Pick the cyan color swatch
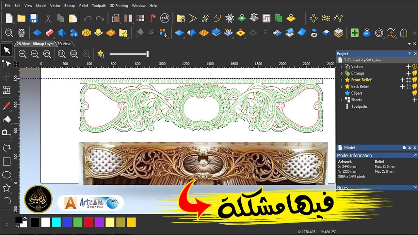The width and height of the screenshot is (418, 235). [56, 223]
